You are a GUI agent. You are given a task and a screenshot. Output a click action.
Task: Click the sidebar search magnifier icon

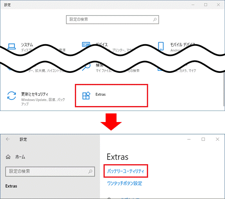(90, 171)
